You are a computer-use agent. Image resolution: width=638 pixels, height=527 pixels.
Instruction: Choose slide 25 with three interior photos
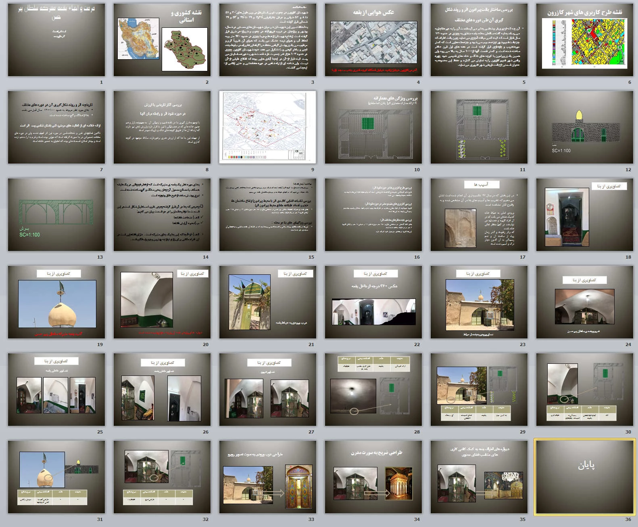(56, 390)
